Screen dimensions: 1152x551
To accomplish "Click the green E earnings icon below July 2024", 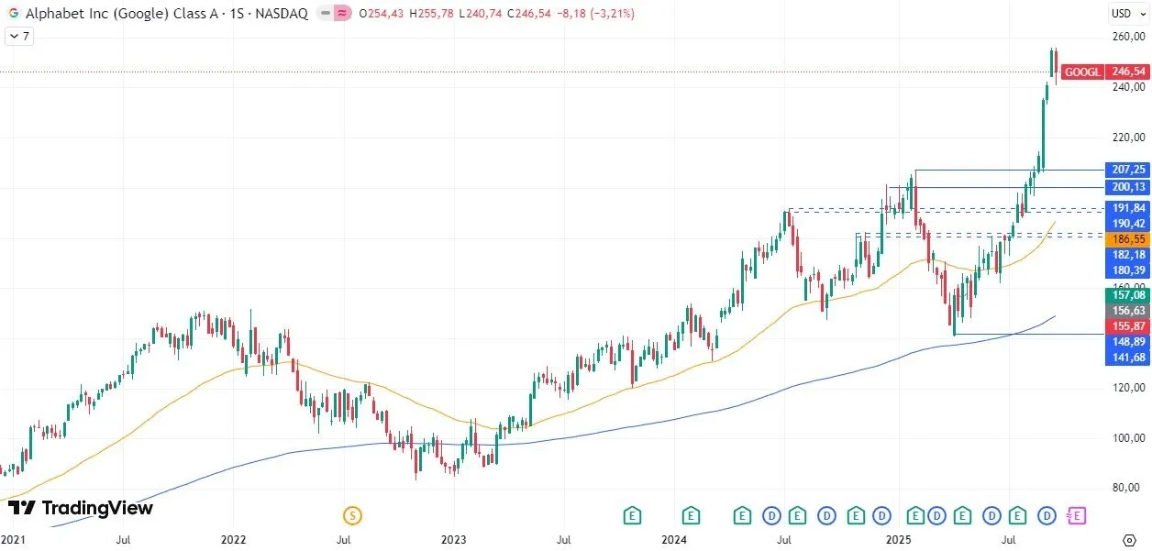I will pos(798,516).
